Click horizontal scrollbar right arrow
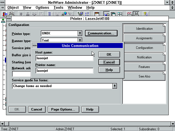Viewport: 175px width, 131px height. click(x=173, y=124)
